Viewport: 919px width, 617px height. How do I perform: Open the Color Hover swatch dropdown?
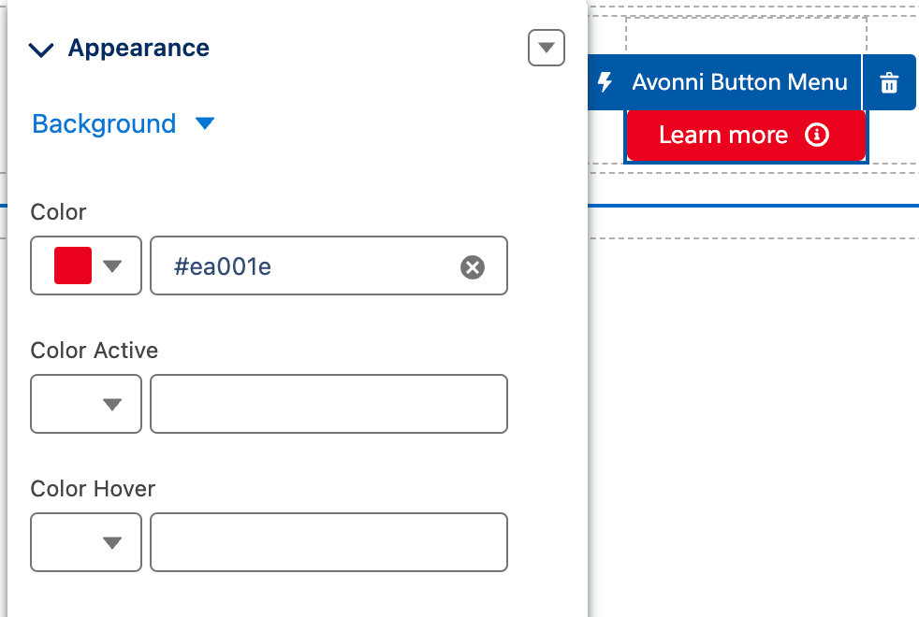[x=86, y=542]
